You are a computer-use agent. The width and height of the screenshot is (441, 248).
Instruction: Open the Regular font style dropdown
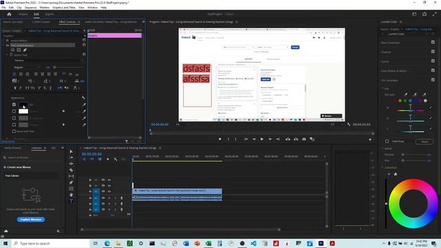[27, 68]
